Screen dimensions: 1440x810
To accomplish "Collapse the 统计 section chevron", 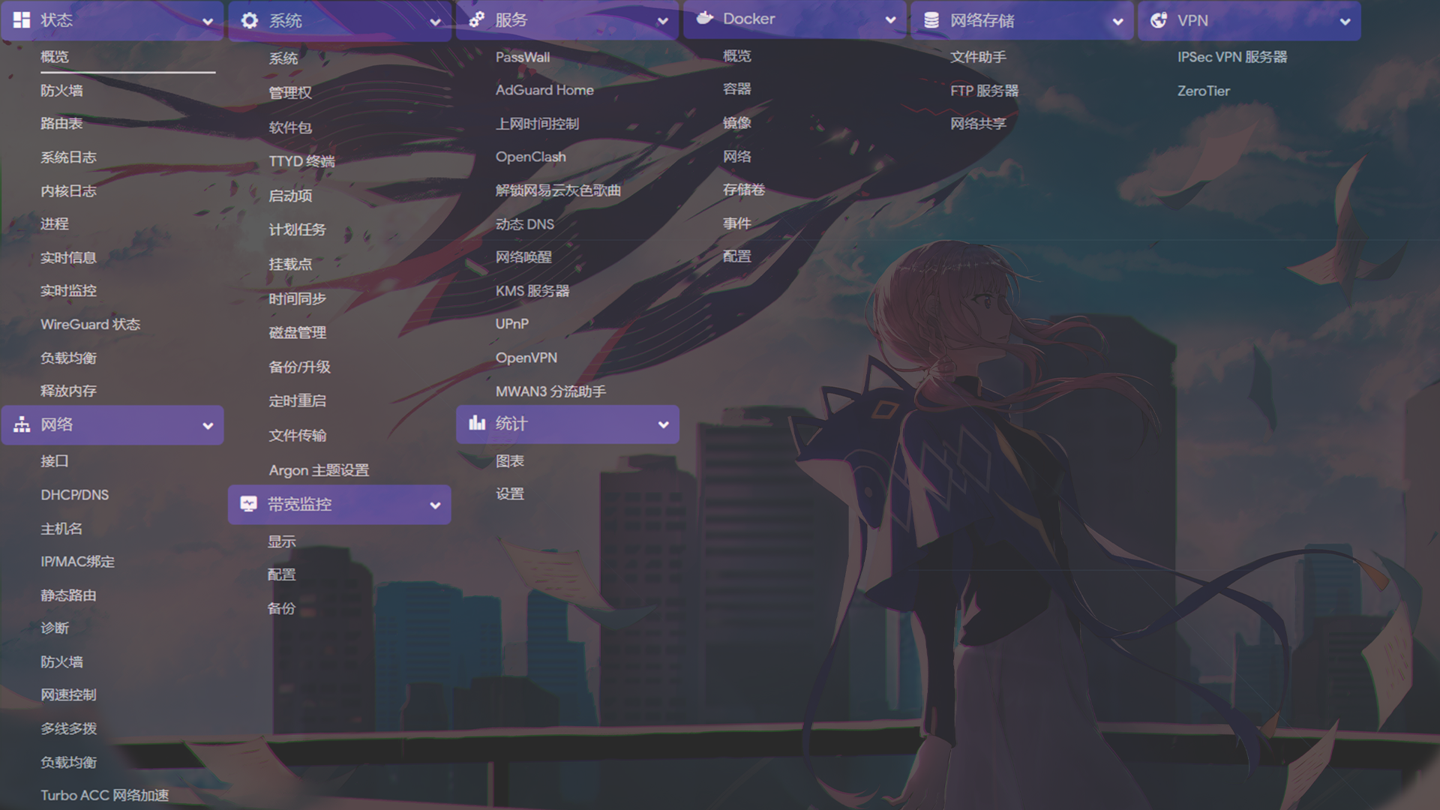I will coord(663,424).
